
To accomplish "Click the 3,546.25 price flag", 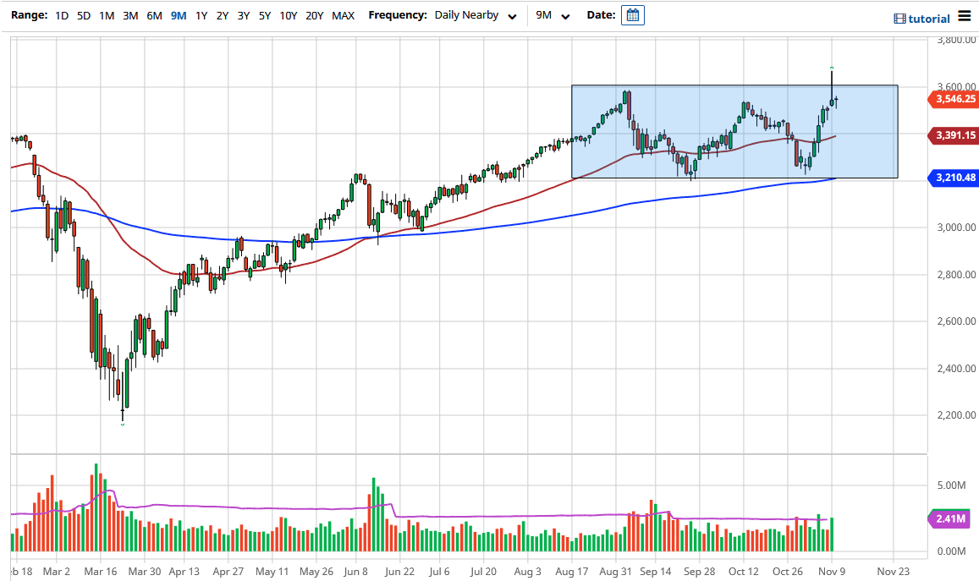I will [x=954, y=100].
